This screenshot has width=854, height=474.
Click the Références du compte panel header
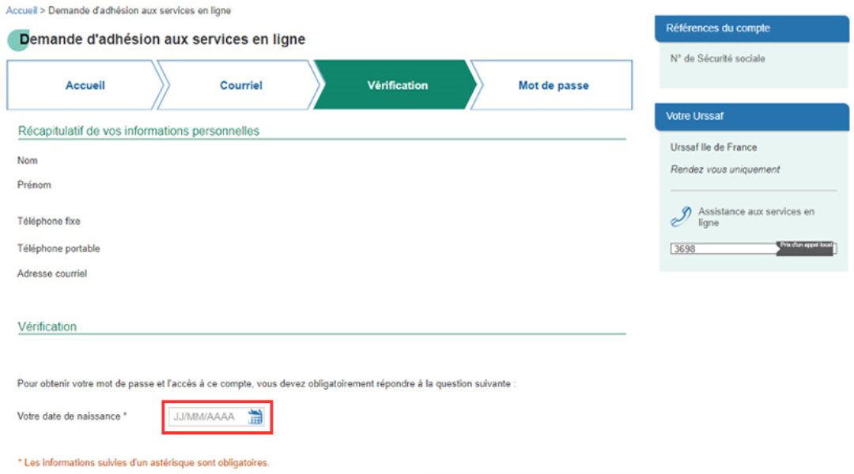tap(752, 28)
